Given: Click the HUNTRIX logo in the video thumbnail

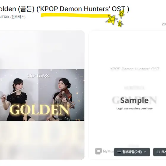Looking at the screenshot, I should 39,76.
